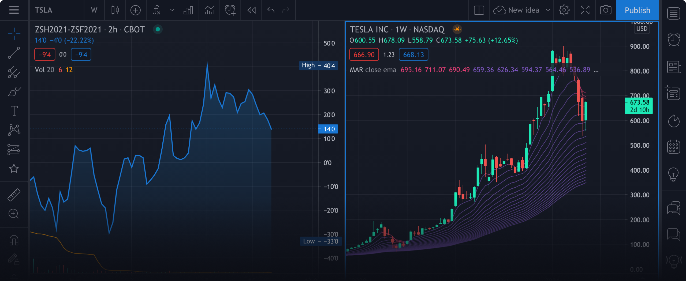The image size is (686, 281).
Task: Change the W interval selector
Action: click(94, 10)
